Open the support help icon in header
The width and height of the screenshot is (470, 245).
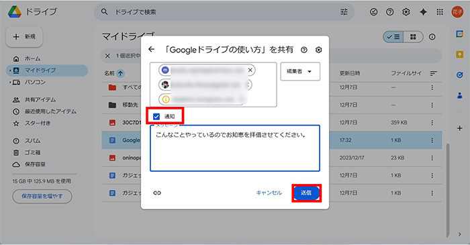tap(389, 12)
